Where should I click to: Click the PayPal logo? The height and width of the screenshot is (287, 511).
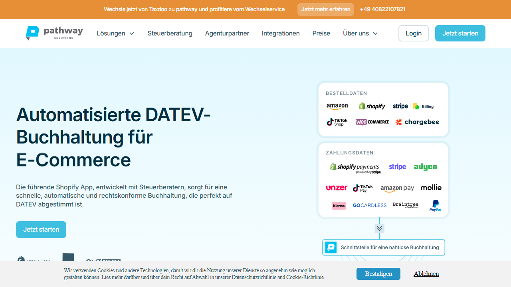(435, 206)
